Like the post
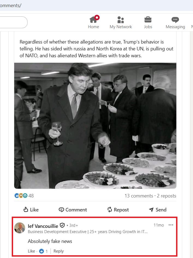Viewport: 193px width, 258px height. click(31, 210)
